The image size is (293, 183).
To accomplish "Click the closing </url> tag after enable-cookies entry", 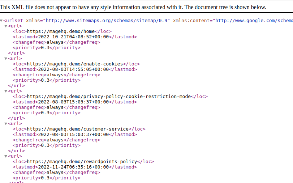I will 17,85.
